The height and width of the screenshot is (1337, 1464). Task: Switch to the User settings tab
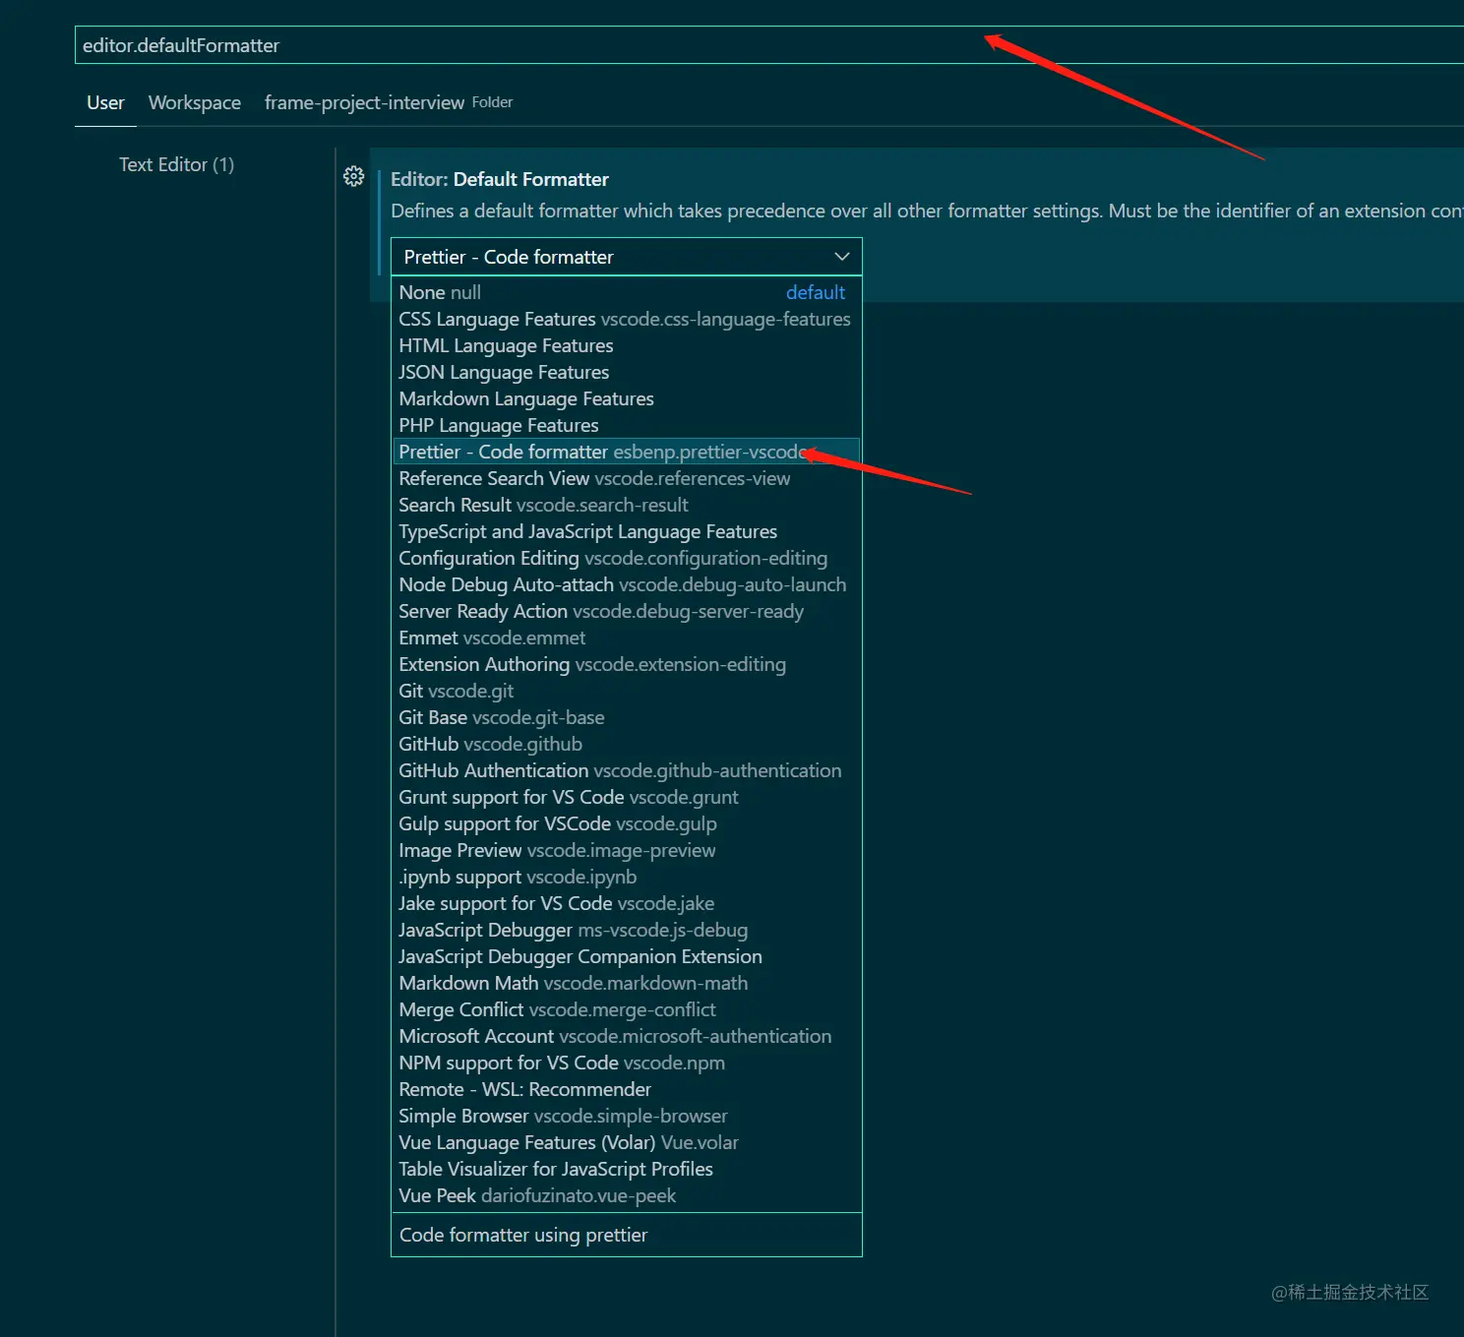(105, 102)
